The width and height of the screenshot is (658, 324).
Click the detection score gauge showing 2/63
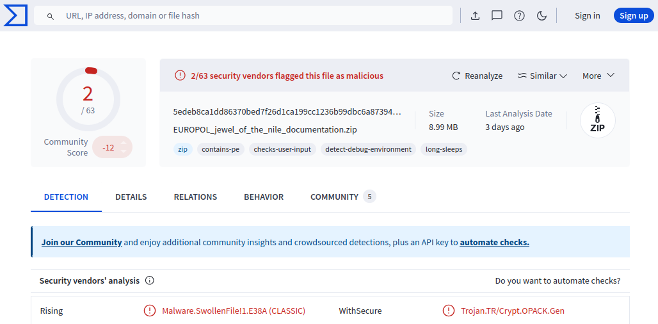tap(88, 99)
